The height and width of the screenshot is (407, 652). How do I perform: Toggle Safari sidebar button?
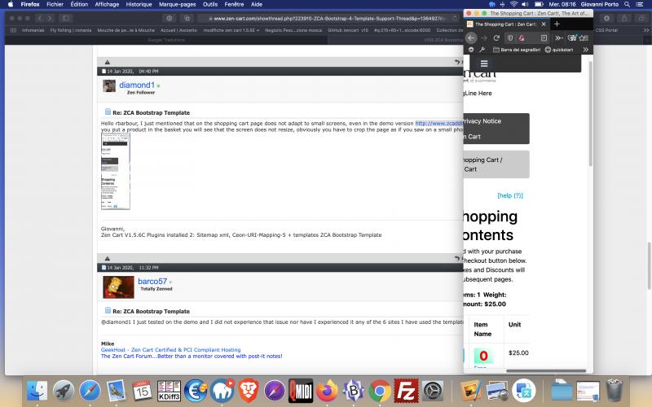pyautogui.click(x=66, y=18)
